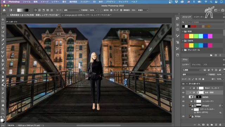Create new layer icon in Layers panel
Image resolution: width=225 pixels, height=127 pixels.
tap(216, 125)
